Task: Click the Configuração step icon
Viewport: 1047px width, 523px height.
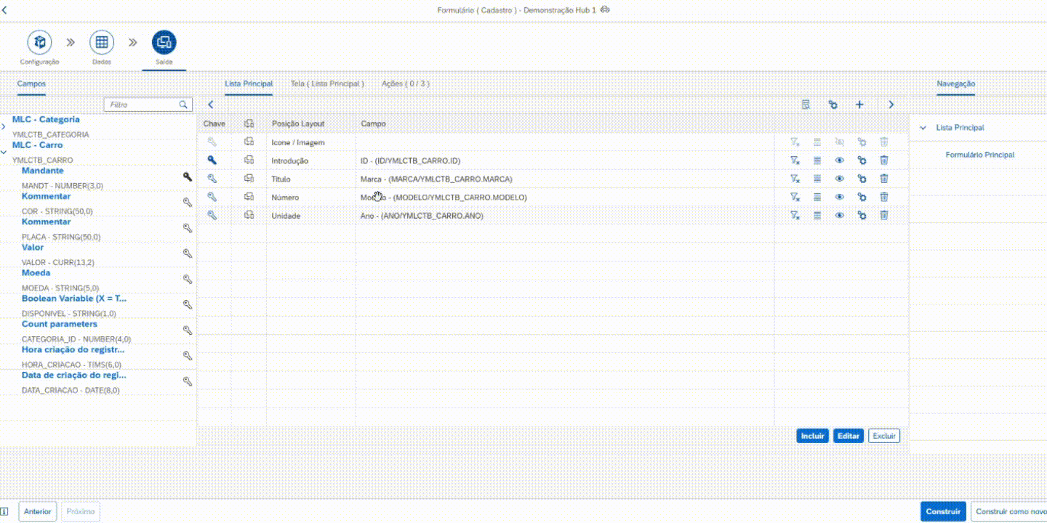Action: 39,42
